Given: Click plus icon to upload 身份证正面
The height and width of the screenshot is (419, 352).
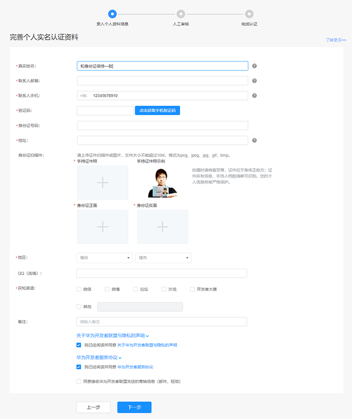Looking at the screenshot, I should click(103, 227).
